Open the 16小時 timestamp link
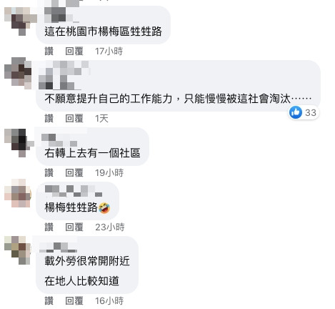Screen dimensions: 335x309 [109, 301]
